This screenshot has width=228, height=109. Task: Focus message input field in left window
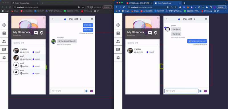68,91
